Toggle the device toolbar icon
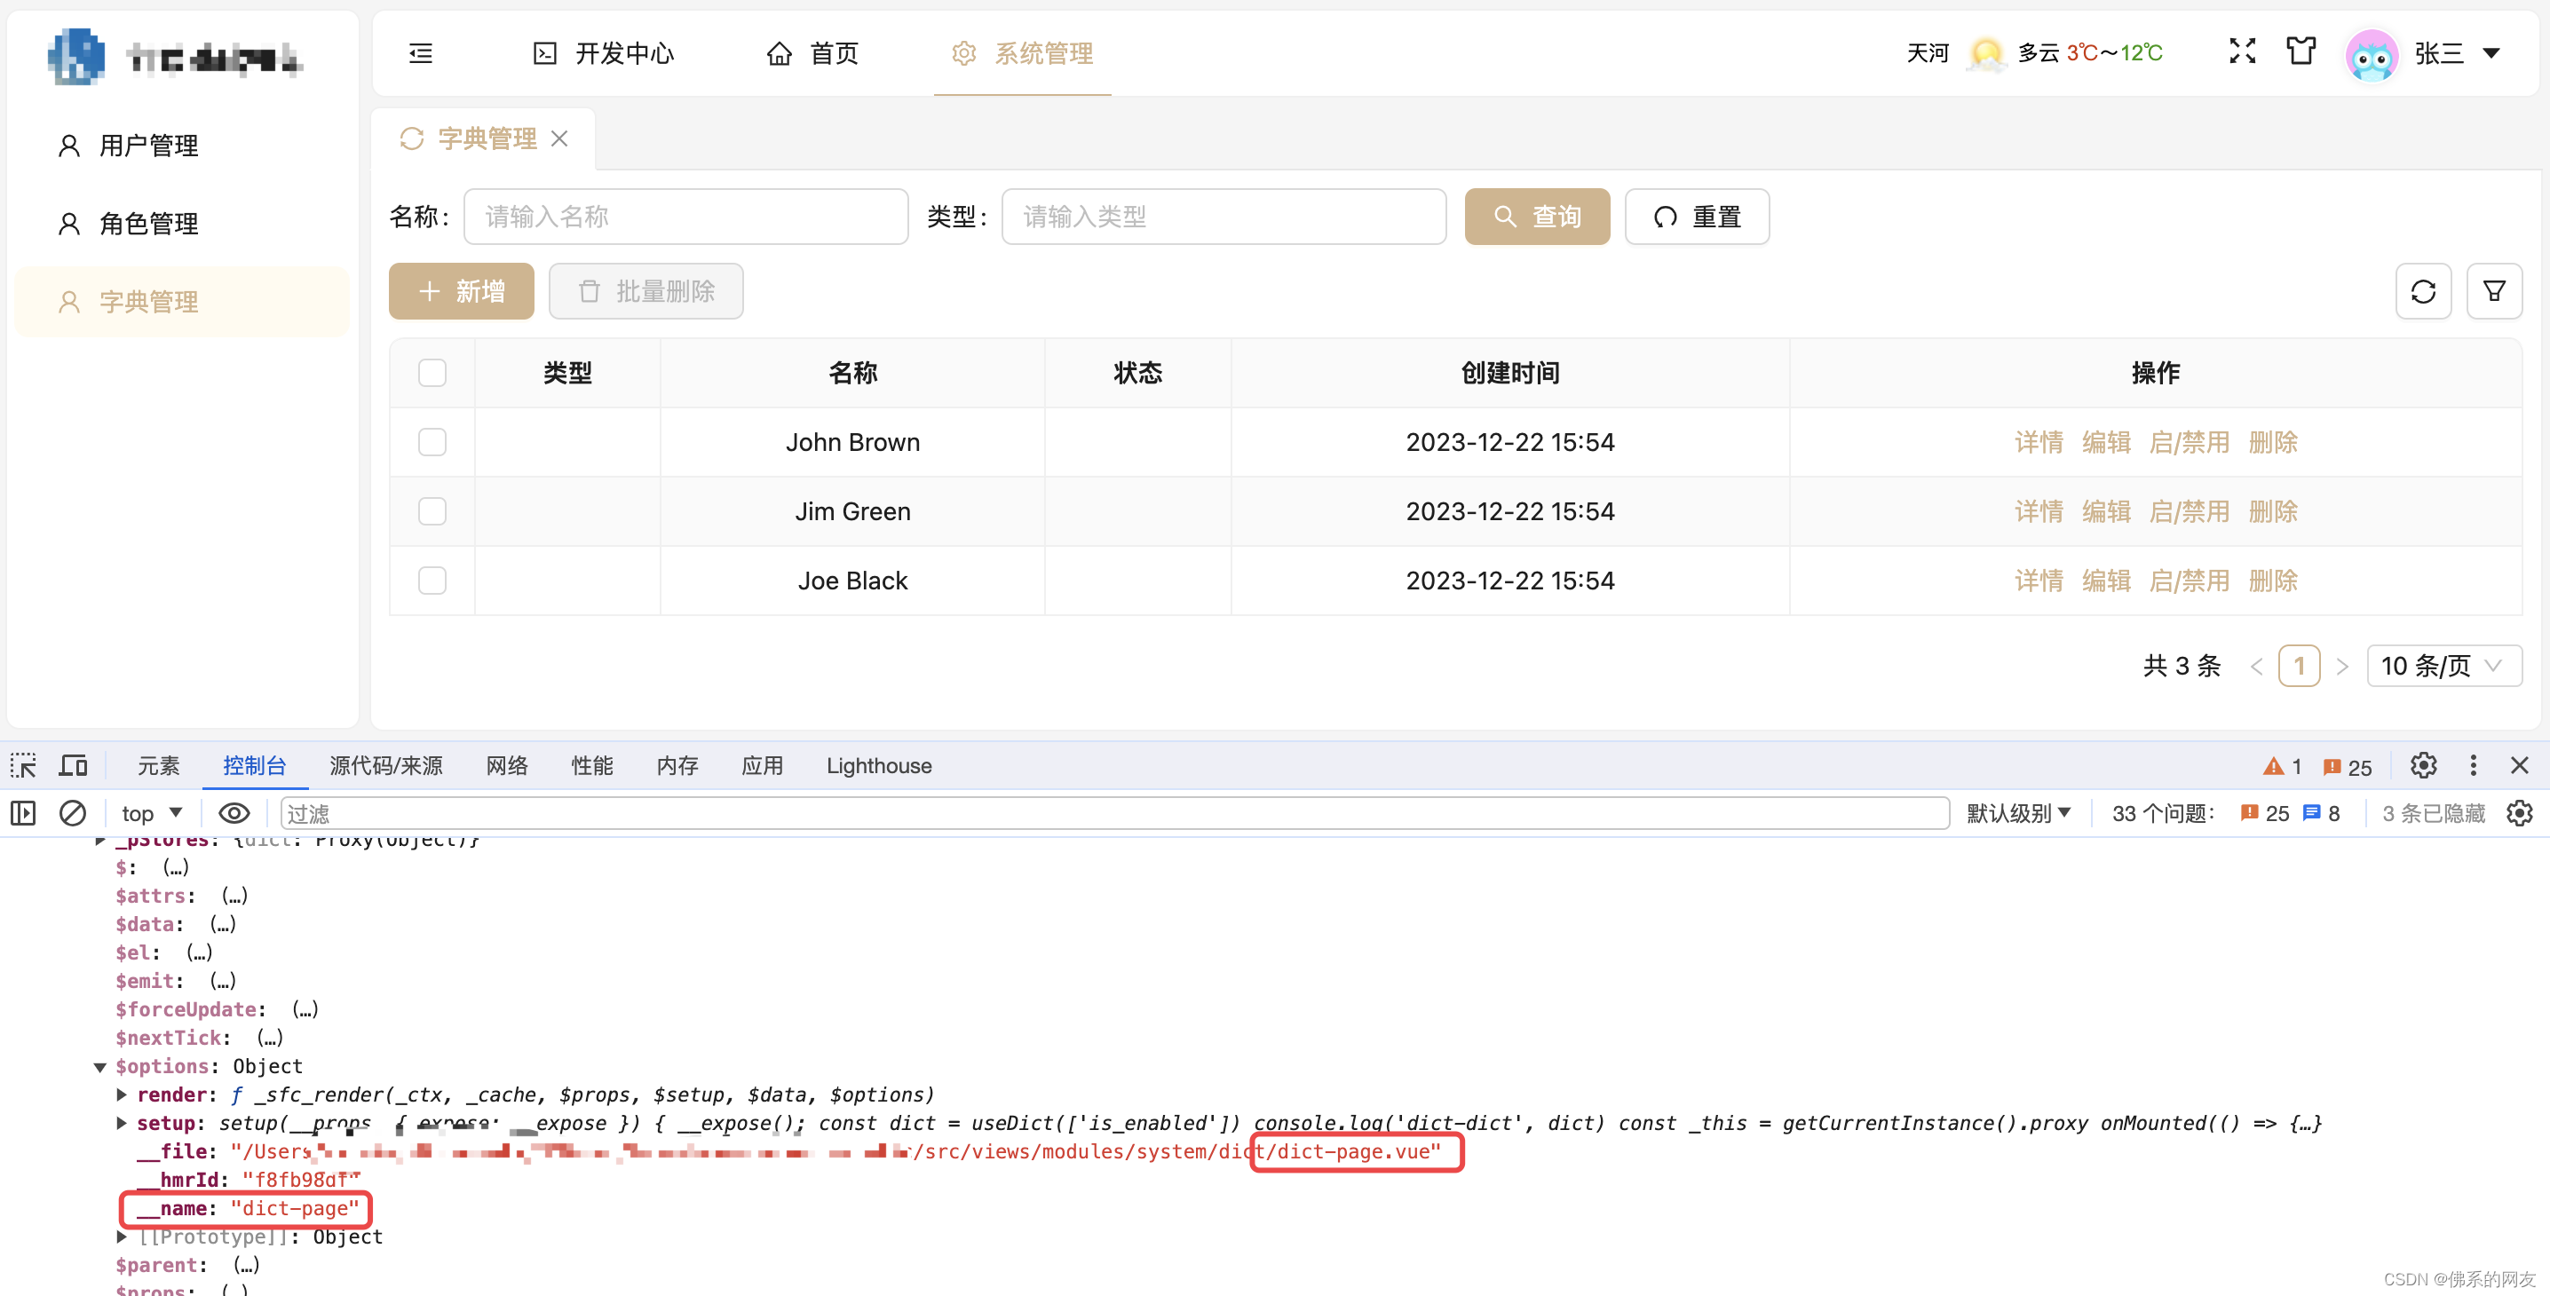The image size is (2550, 1296). pos(74,766)
